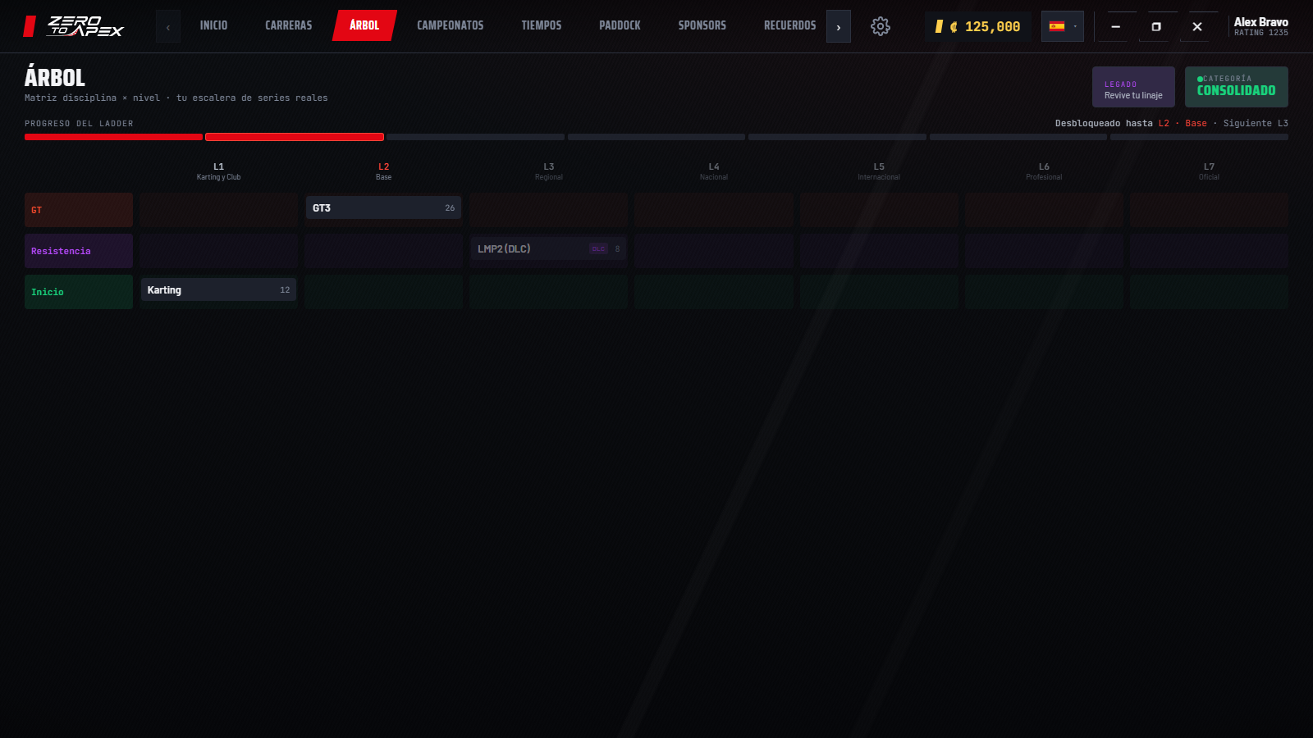Click the Legado Revive tu linaje button

click(x=1133, y=87)
